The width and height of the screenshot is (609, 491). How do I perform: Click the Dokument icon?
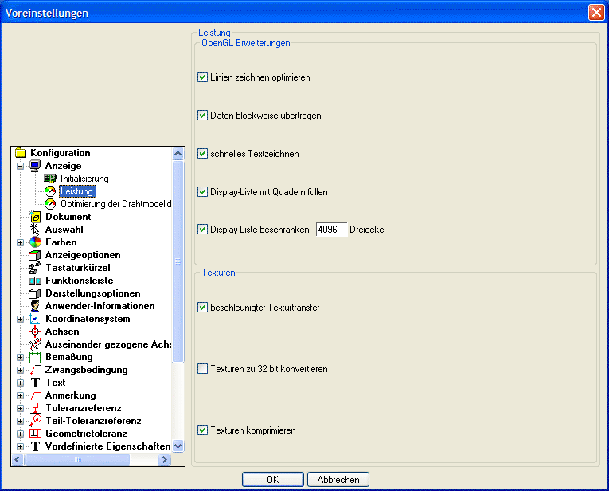tap(35, 217)
